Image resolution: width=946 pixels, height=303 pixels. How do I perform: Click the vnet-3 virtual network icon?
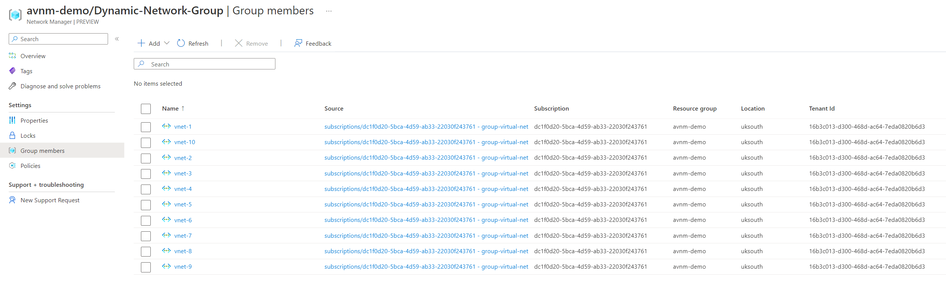[x=166, y=173]
